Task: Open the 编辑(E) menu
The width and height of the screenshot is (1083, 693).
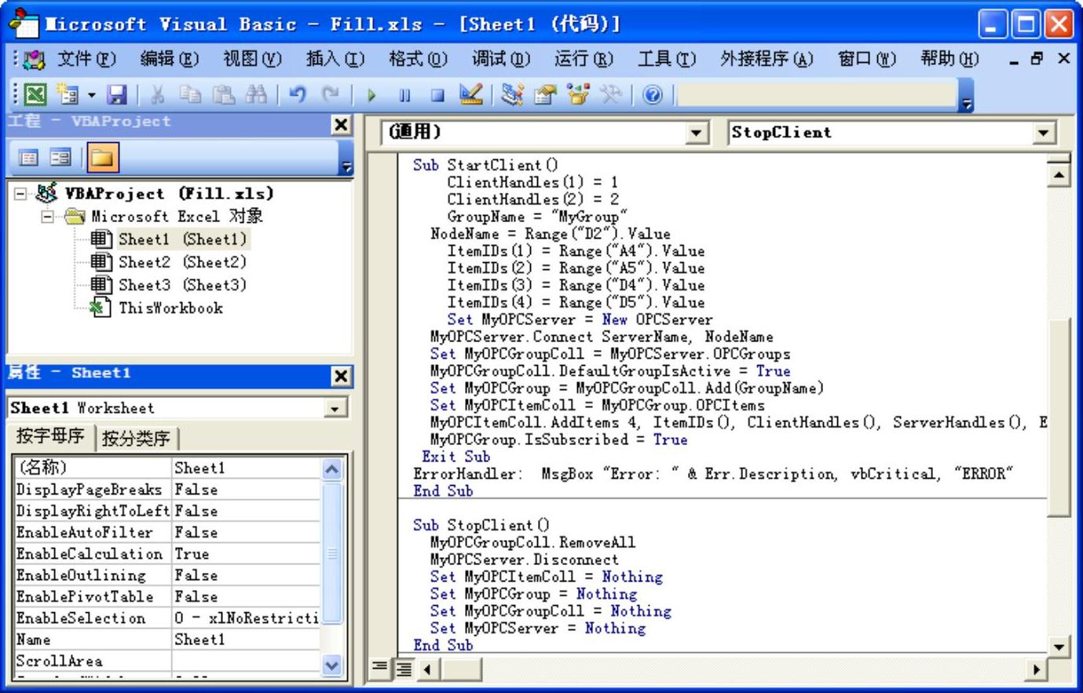Action: 170,58
